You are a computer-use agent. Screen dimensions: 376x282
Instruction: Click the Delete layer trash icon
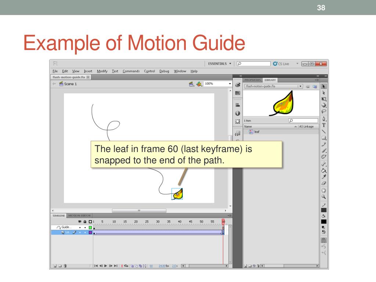65,266
